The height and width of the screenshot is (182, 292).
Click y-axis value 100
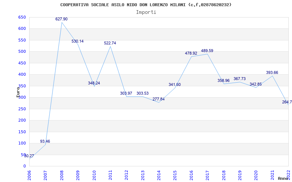point(22,143)
